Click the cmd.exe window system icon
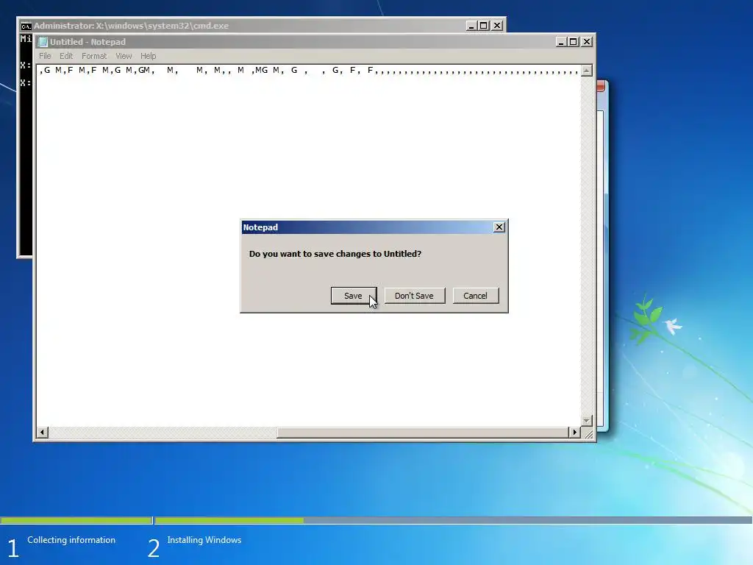The width and height of the screenshot is (753, 565). 26,26
